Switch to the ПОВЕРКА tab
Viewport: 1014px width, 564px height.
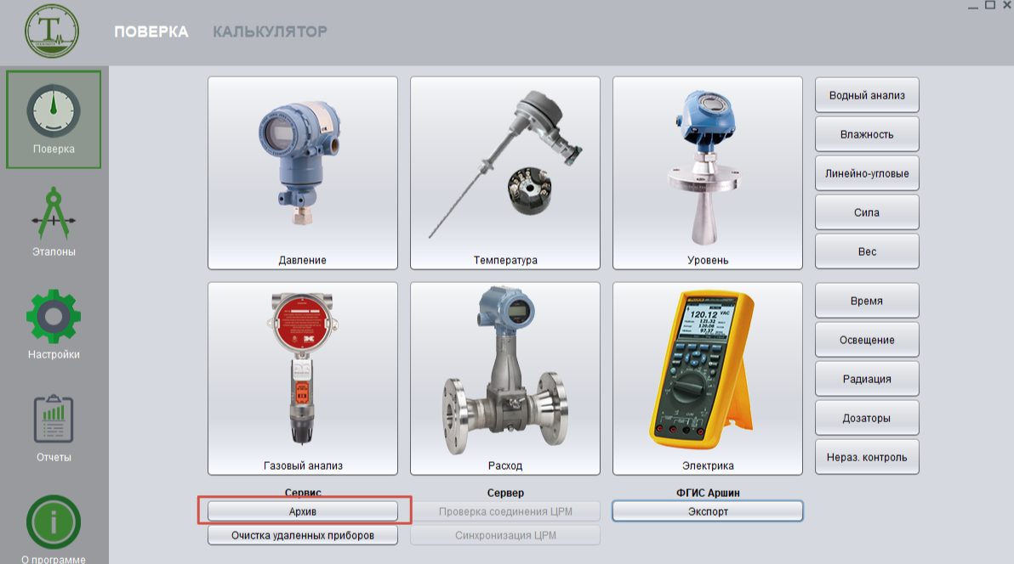click(x=151, y=31)
